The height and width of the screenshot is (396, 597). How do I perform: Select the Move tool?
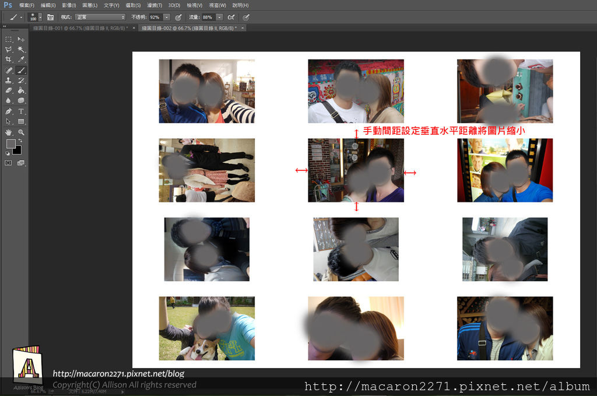[21, 39]
